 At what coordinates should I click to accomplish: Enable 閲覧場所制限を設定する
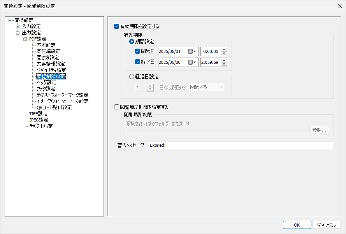point(116,107)
